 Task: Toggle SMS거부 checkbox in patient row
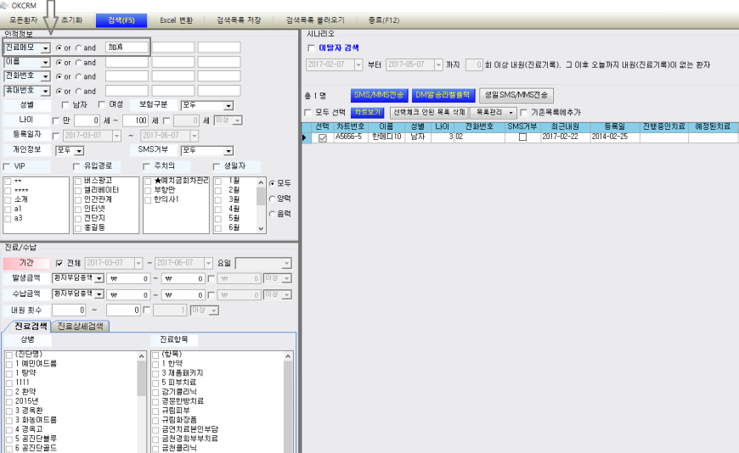pos(522,137)
